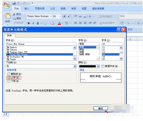Switch to the 视图 ribbon tab
Viewport: 143px width, 121px height.
pos(84,9)
